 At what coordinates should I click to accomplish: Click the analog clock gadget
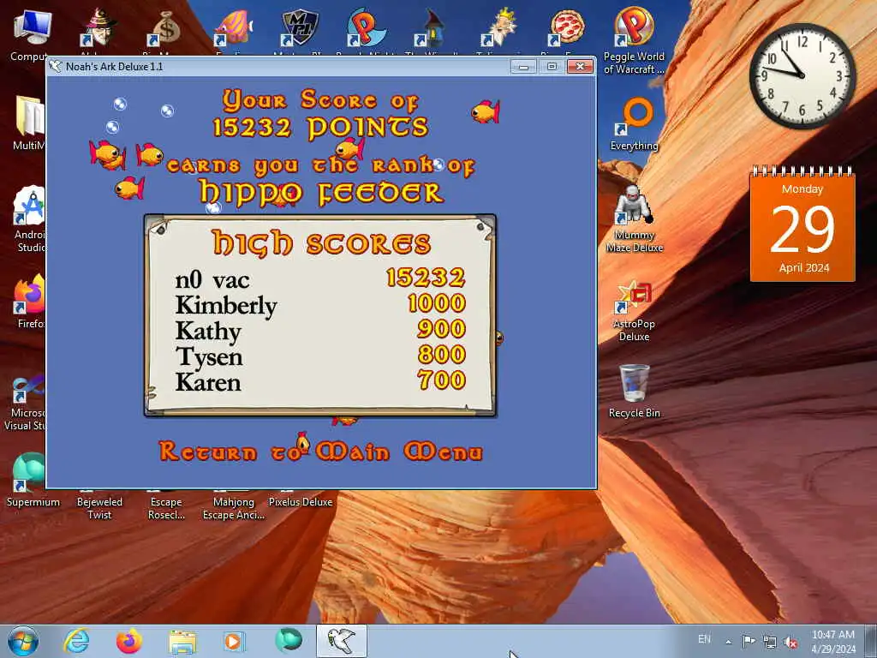click(802, 75)
